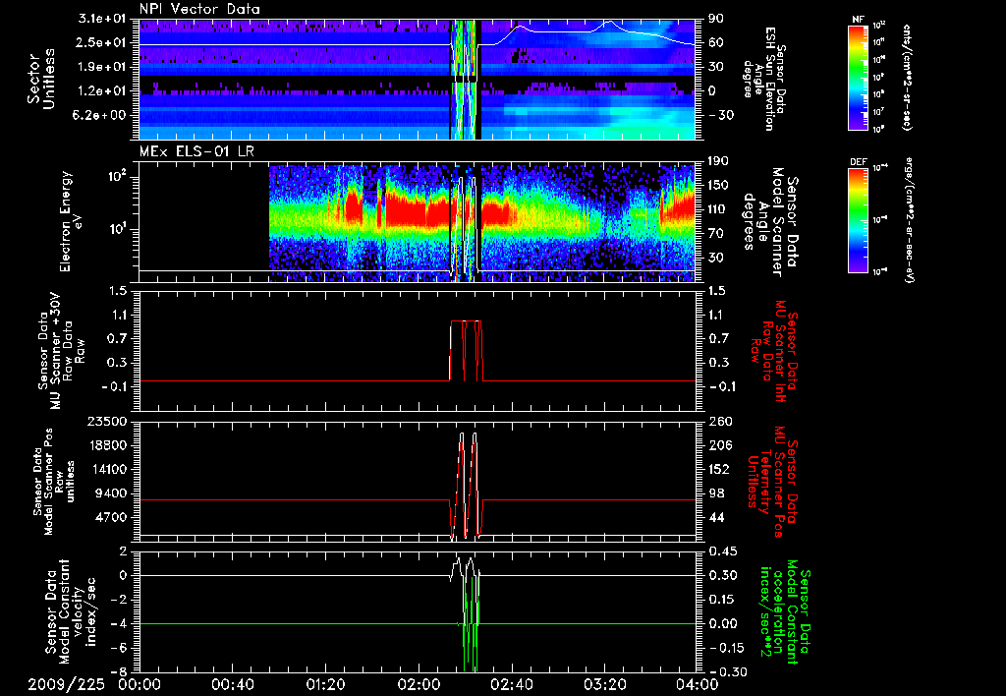Viewport: 1006px width, 696px height.
Task: Click the 150 scanner angle tick
Action: (x=719, y=186)
